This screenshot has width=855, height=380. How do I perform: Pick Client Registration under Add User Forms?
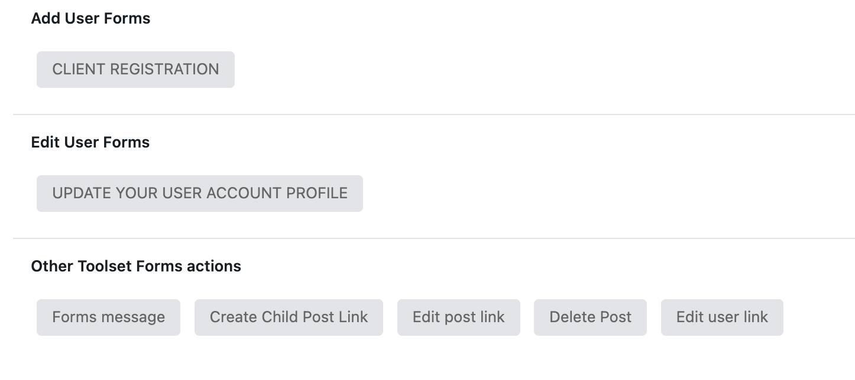click(x=135, y=70)
